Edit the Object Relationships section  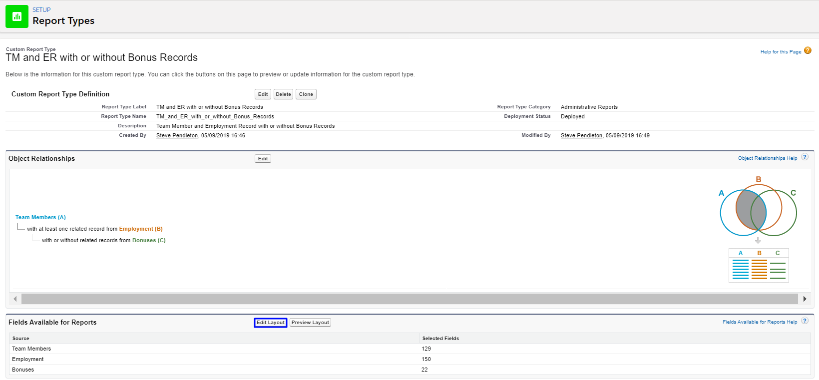[x=263, y=159]
